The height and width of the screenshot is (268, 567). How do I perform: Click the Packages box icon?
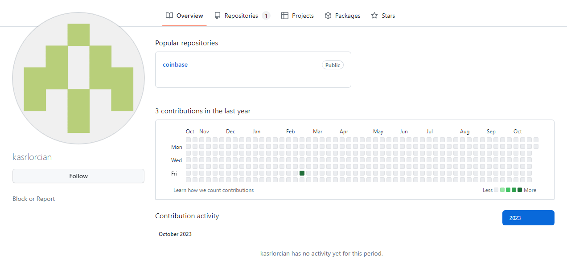(x=328, y=15)
